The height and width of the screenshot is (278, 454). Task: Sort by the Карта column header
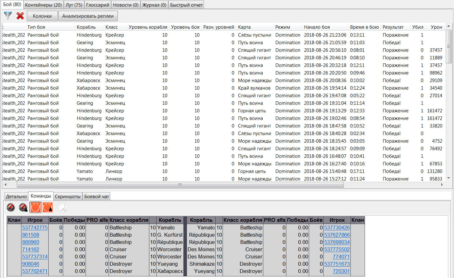pyautogui.click(x=254, y=27)
